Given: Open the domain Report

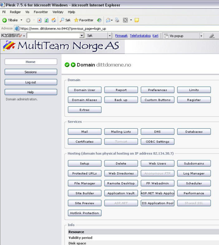Looking at the screenshot, I should pos(121,90).
